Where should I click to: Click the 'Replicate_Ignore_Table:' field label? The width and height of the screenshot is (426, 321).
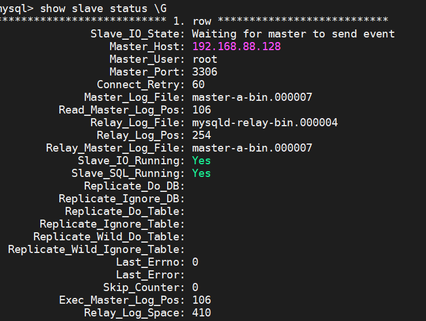point(112,224)
